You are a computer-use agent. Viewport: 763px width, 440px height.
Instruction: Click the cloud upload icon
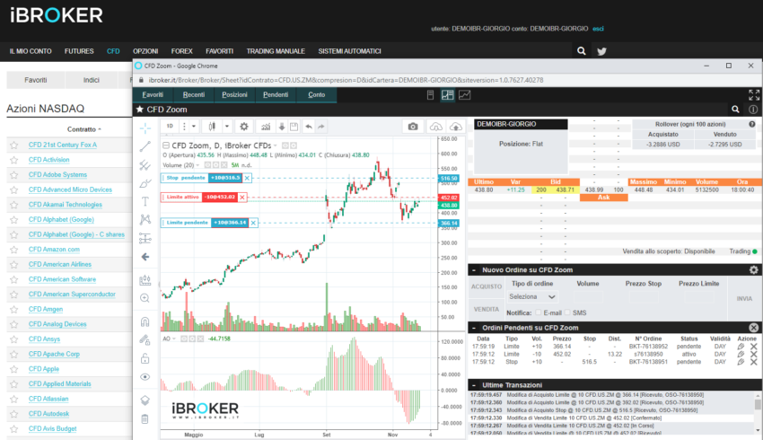point(455,127)
